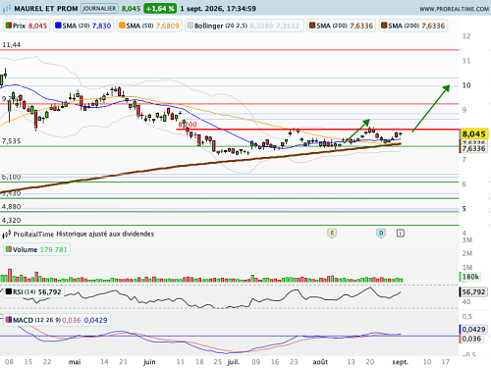Click the red-green Prix color swatch

pyautogui.click(x=8, y=26)
